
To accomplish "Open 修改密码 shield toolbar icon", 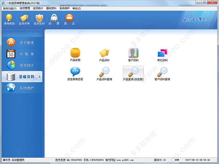I will coord(39,20).
